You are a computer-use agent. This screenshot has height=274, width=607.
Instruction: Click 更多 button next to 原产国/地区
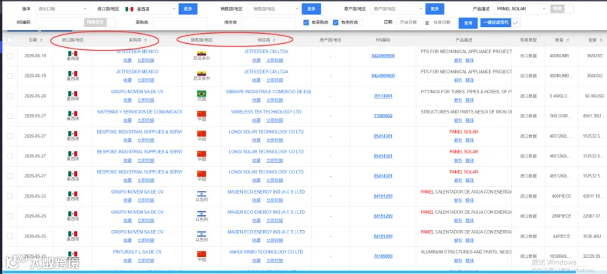click(x=435, y=9)
